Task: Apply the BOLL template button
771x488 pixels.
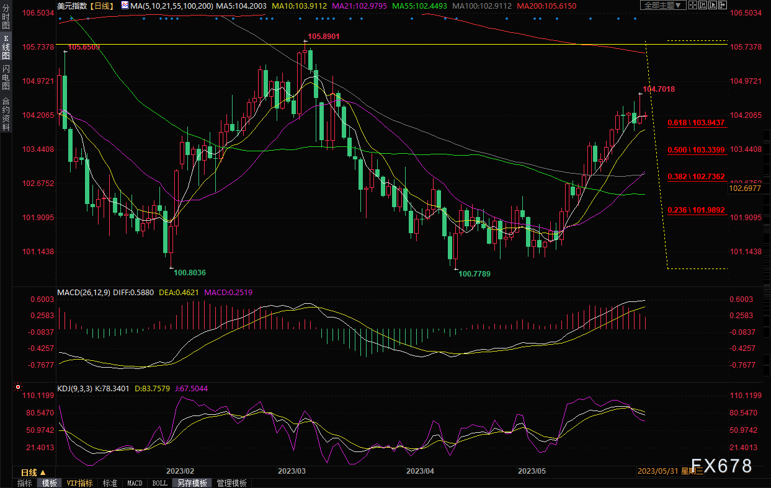Action: pos(159,483)
